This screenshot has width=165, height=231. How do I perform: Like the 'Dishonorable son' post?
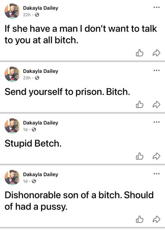[x=140, y=219]
